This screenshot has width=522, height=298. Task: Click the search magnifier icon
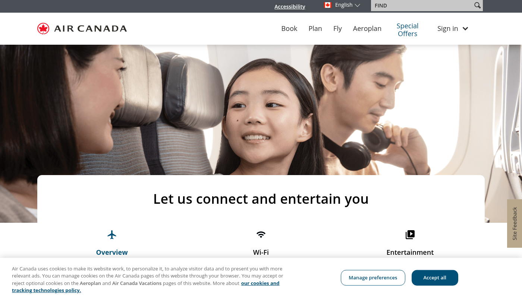point(477,5)
